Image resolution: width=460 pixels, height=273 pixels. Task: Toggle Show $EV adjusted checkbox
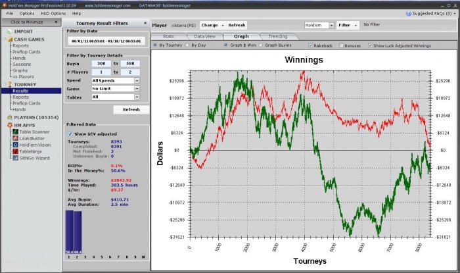70,134
